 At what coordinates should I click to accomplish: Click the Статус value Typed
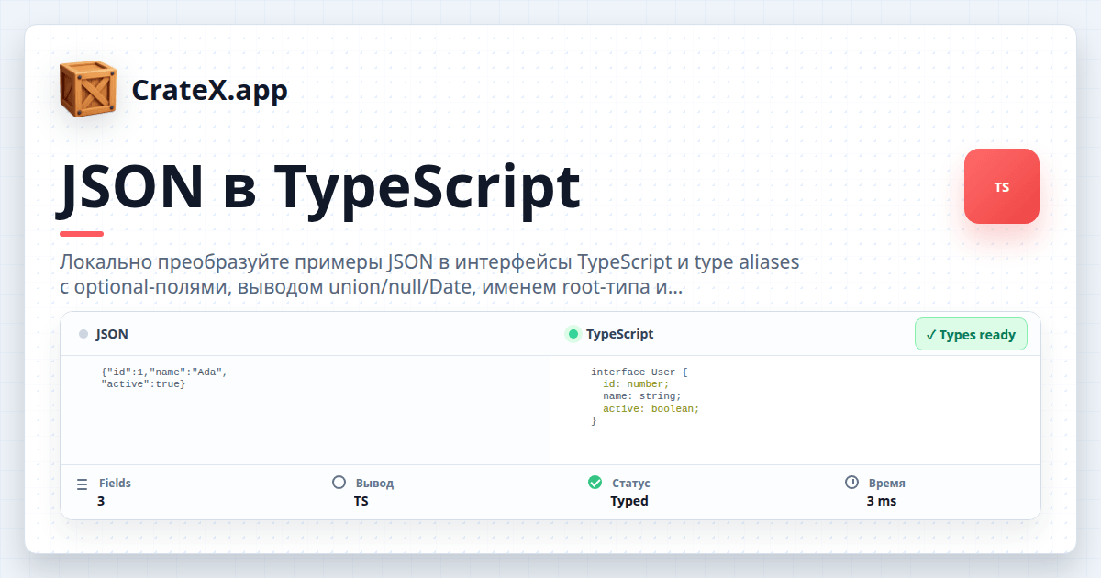629,501
